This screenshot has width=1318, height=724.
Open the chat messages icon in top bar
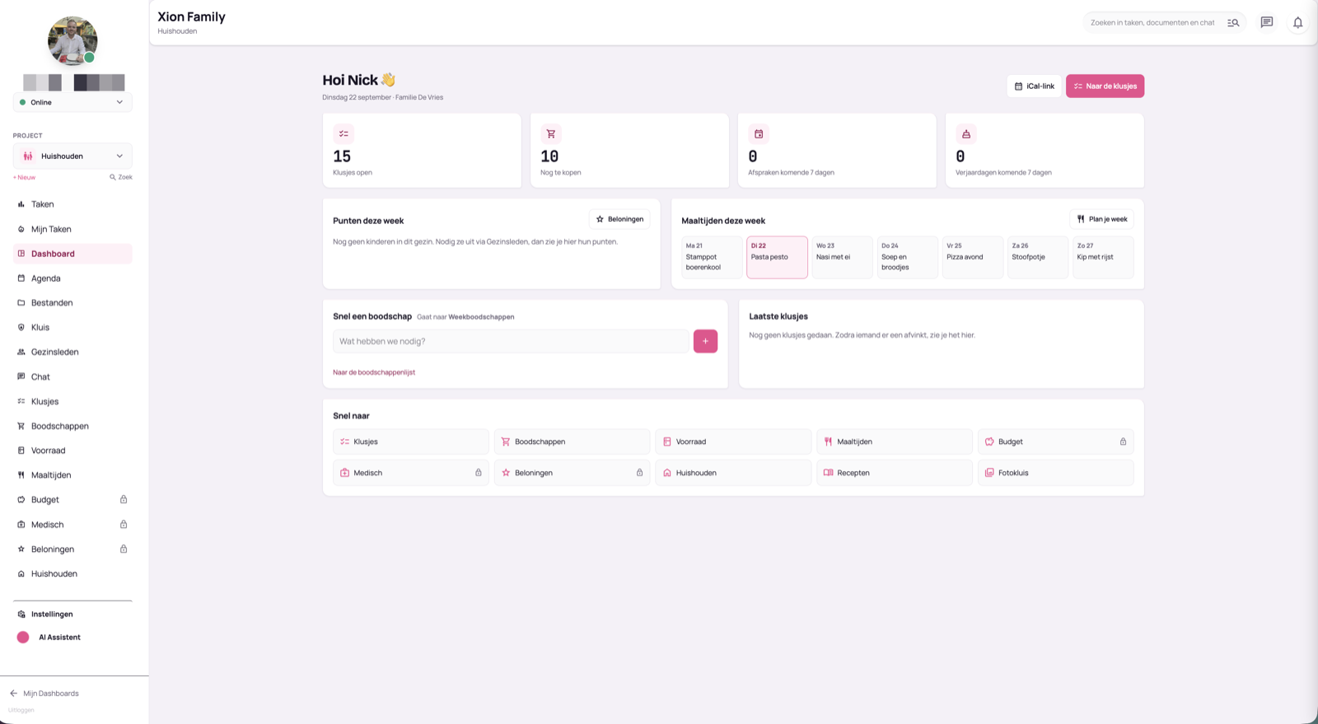click(x=1267, y=22)
